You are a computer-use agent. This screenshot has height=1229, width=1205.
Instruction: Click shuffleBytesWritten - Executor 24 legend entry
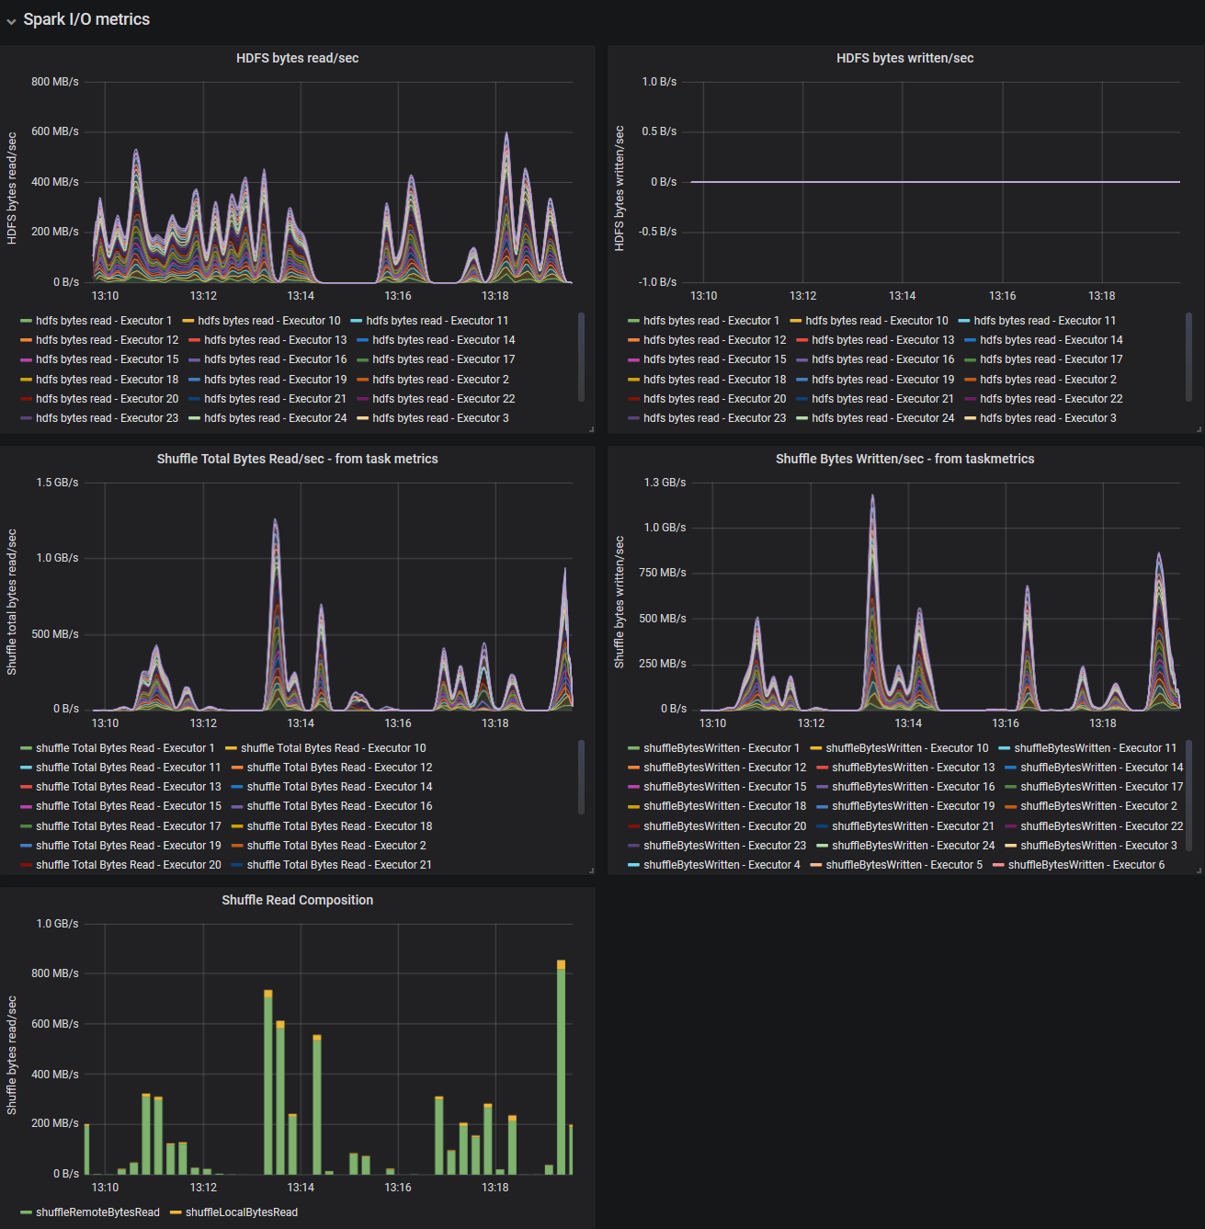pos(914,846)
